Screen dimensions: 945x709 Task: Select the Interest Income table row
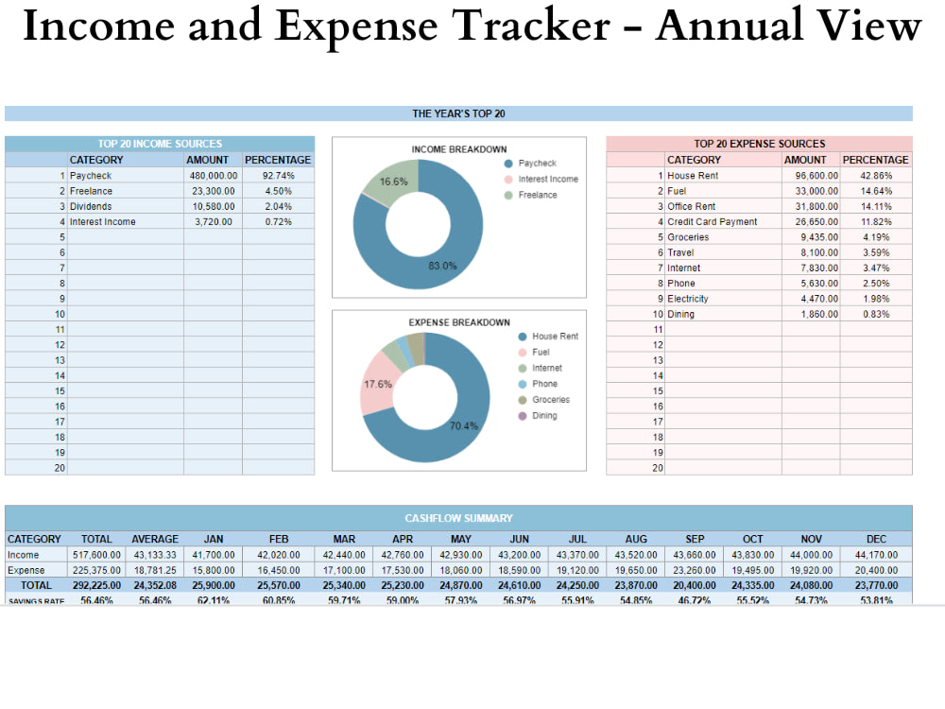pos(160,221)
